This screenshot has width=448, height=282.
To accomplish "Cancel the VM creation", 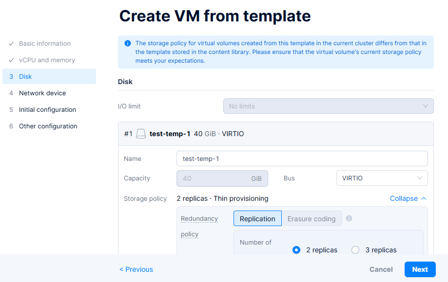I will 381,269.
